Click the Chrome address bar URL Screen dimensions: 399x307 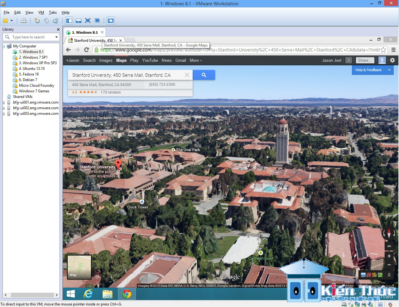[x=239, y=50]
